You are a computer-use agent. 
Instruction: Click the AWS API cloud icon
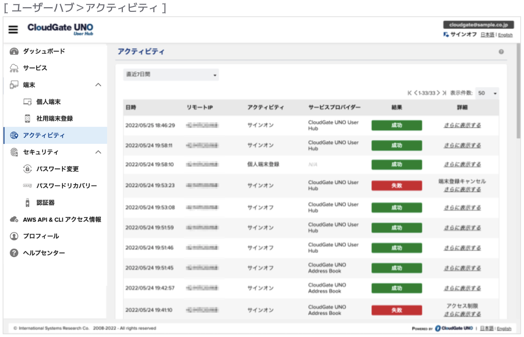point(14,219)
